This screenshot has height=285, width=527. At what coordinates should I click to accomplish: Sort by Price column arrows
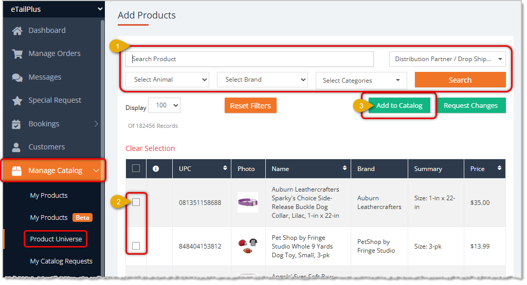click(499, 168)
